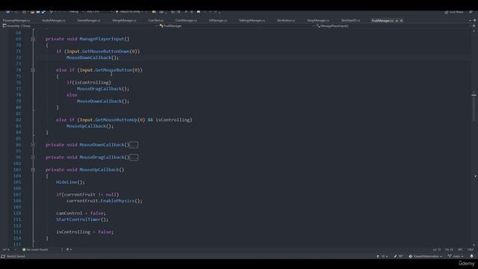Click the Save All toolbar icon

43,12
